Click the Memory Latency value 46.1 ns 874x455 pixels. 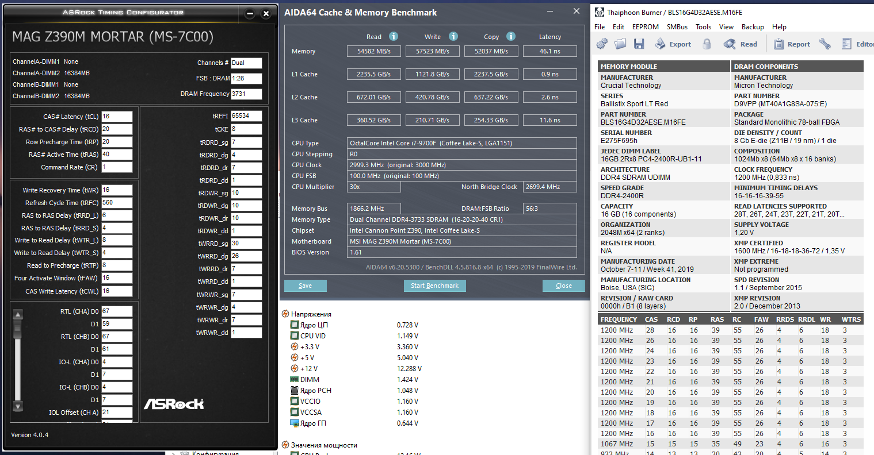[x=549, y=51]
